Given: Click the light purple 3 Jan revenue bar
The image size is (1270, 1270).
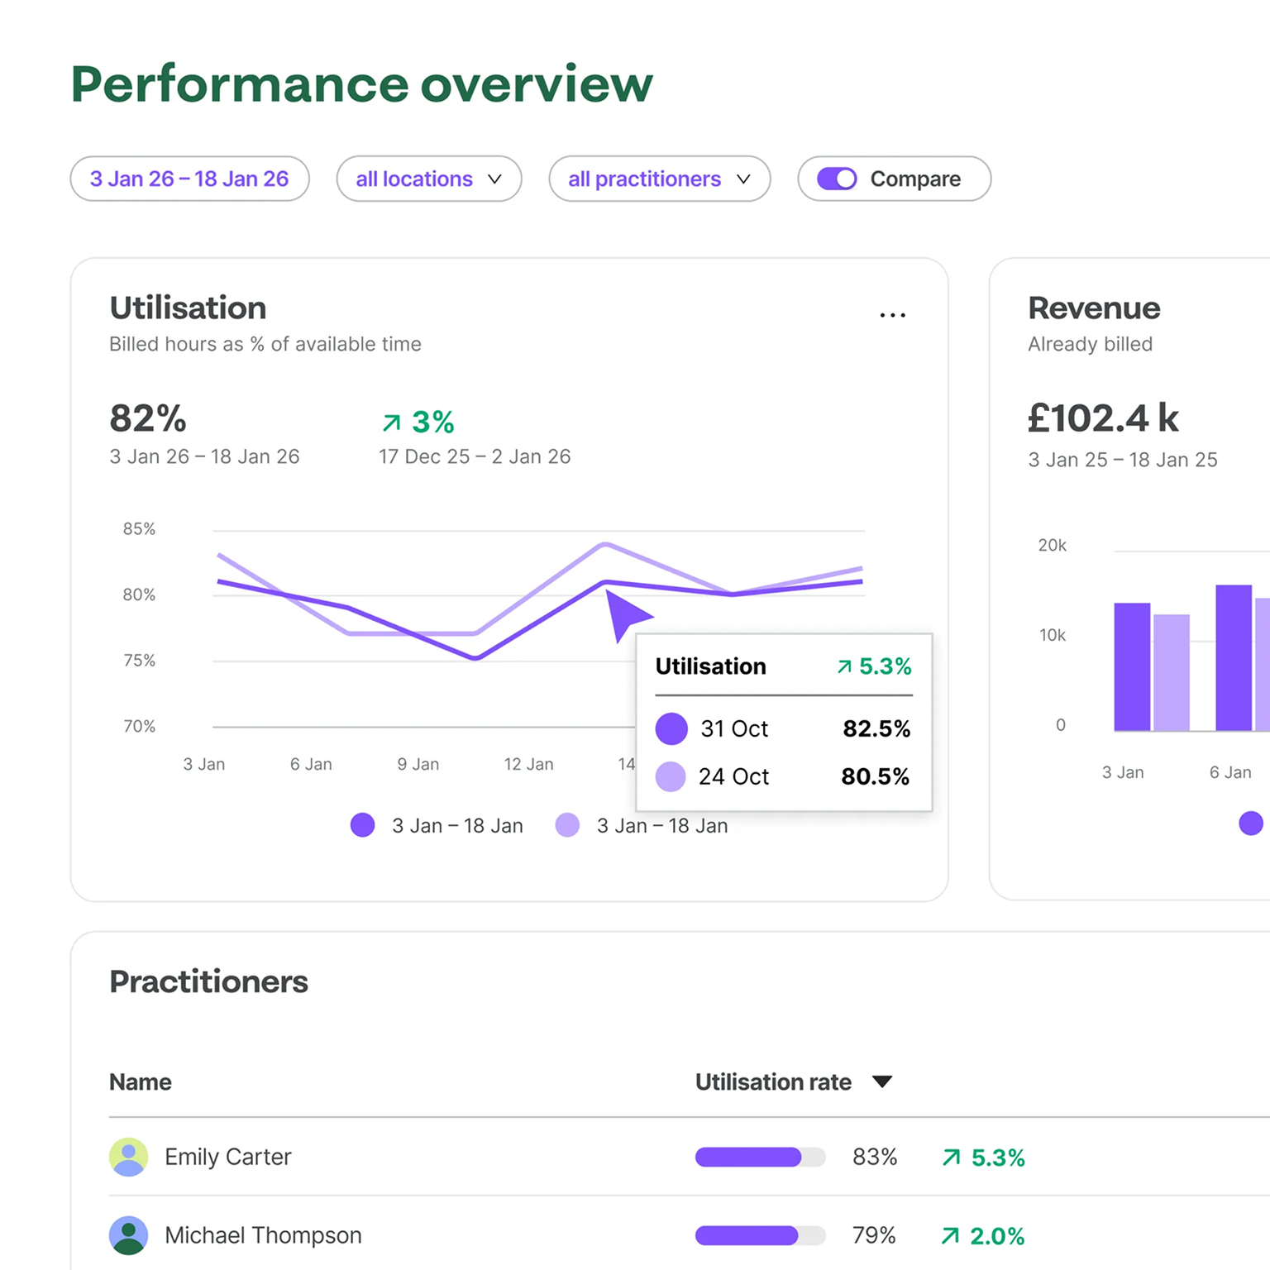Looking at the screenshot, I should [1172, 673].
